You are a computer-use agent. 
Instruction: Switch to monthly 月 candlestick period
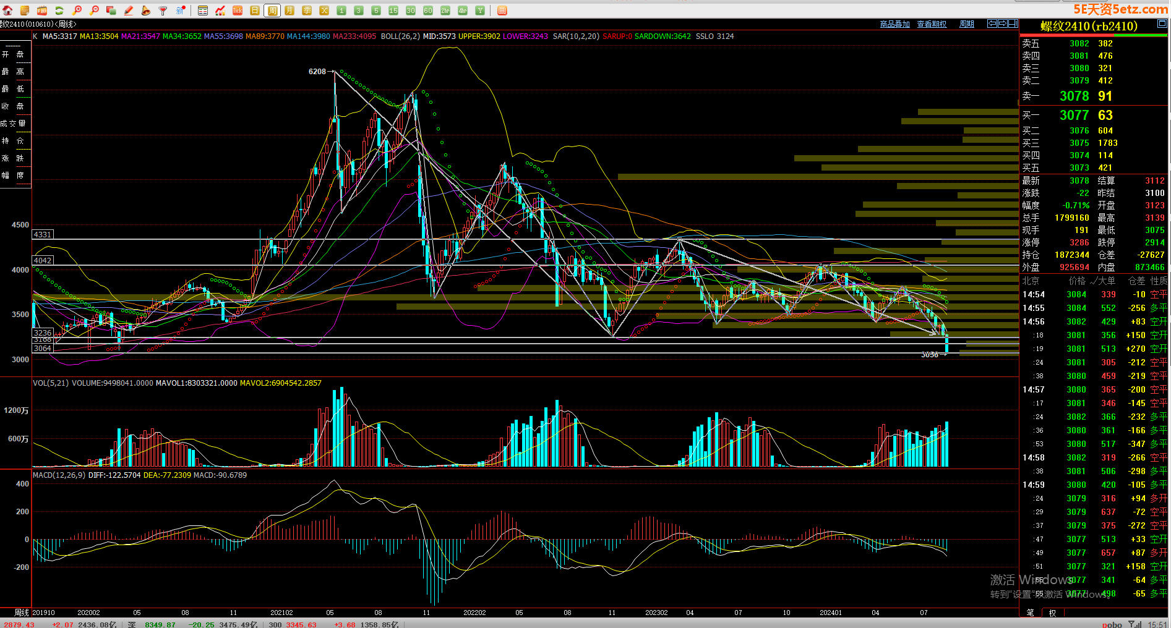290,11
